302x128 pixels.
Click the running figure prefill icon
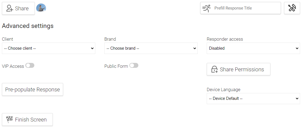tap(206, 8)
